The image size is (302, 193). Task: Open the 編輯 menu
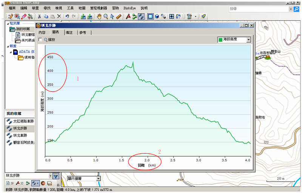[24, 8]
